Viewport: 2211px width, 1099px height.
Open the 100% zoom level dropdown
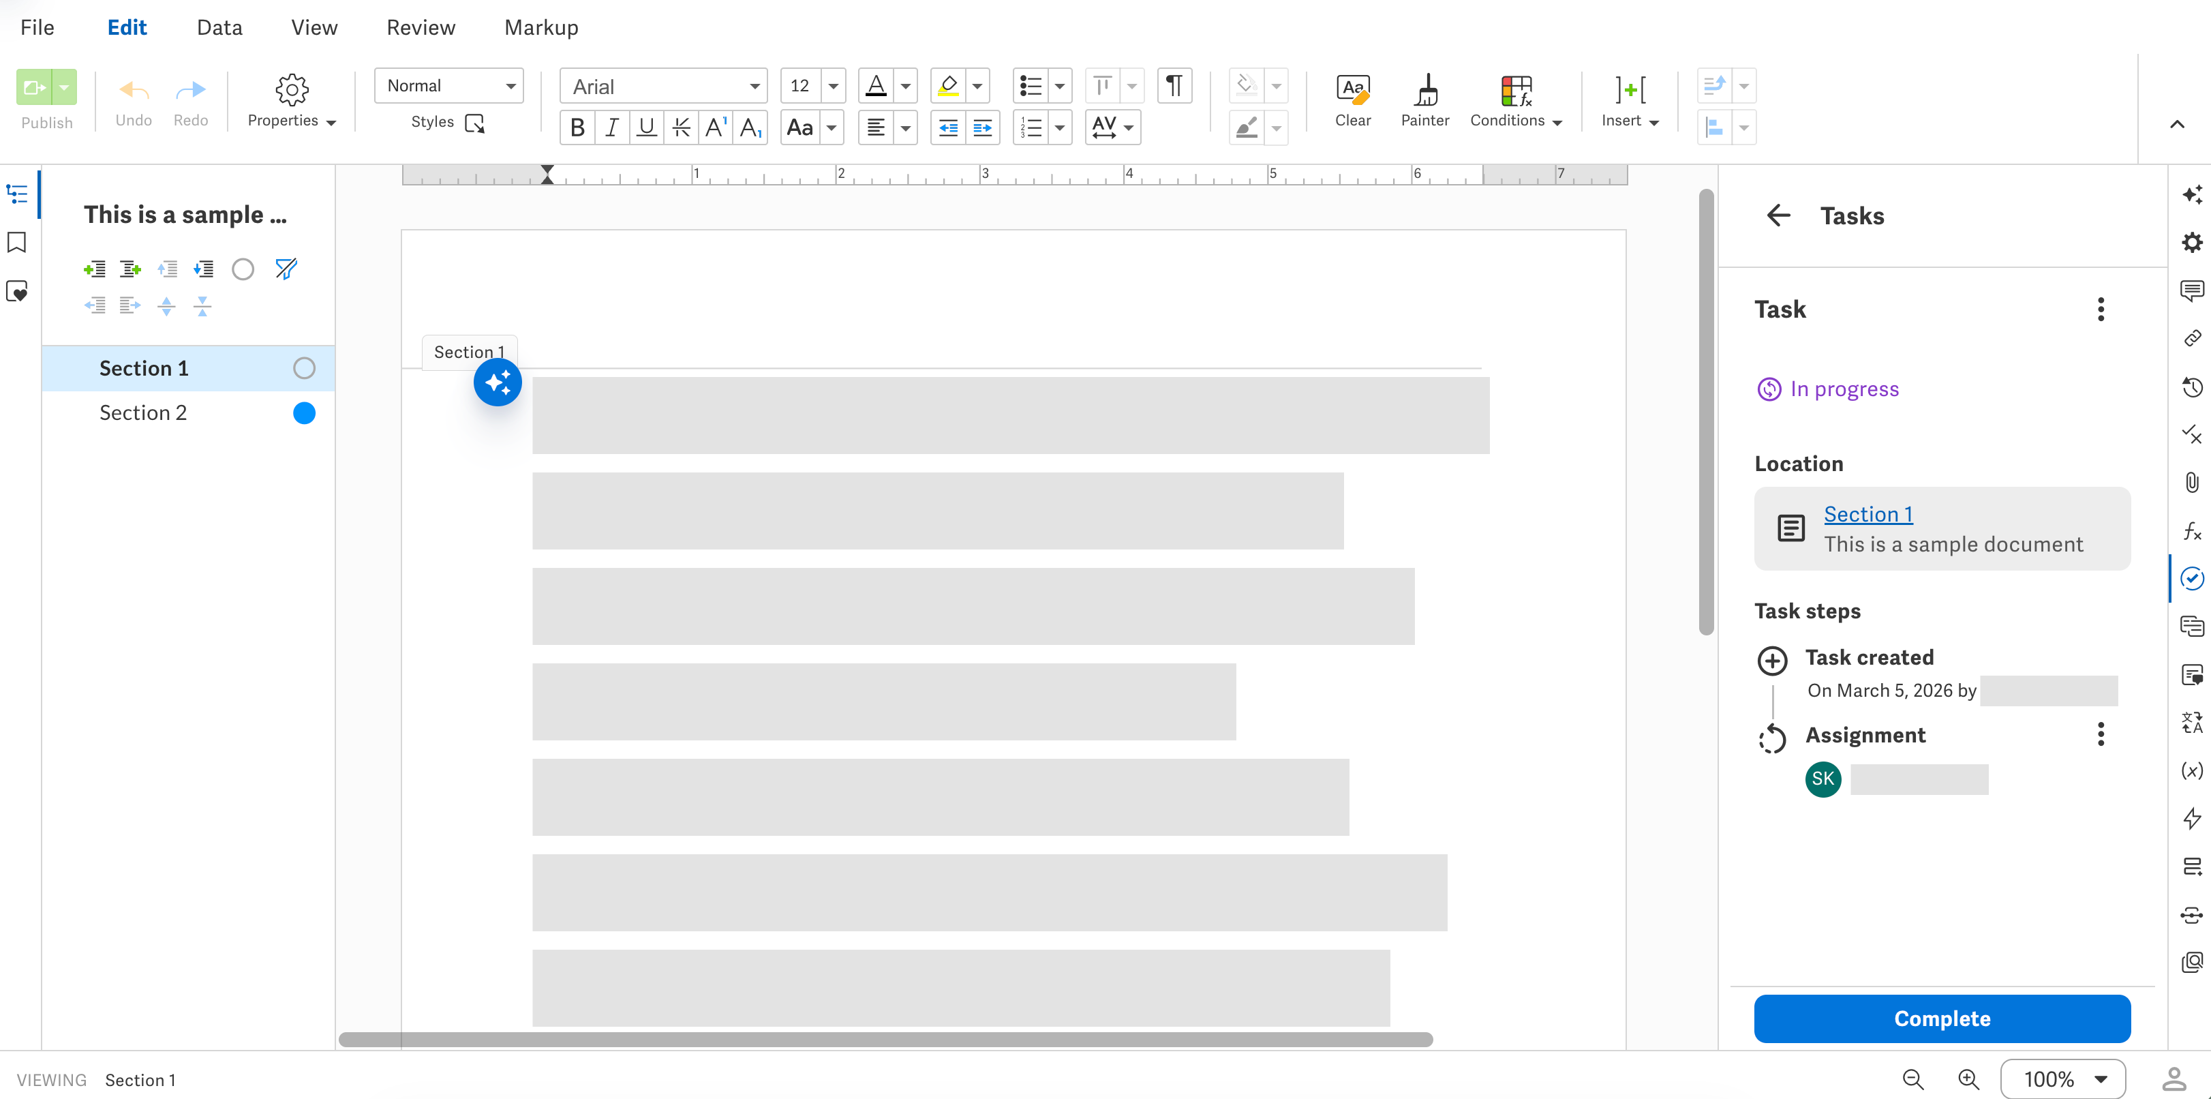click(x=2063, y=1079)
